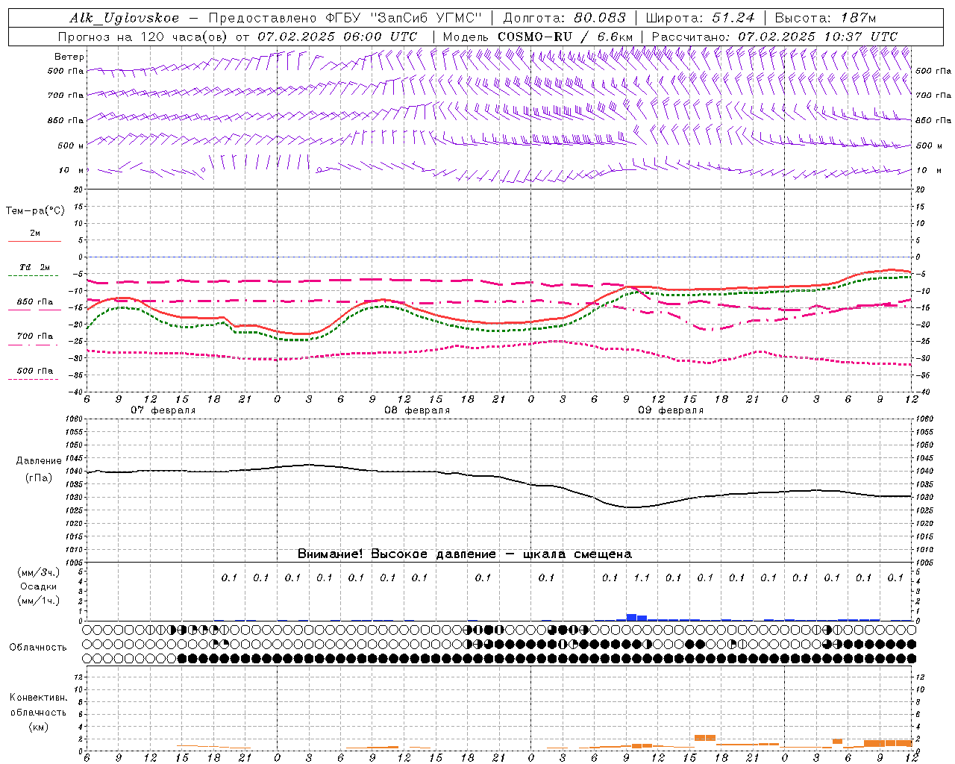Click the Внимание! Высокое давление warning text

coord(396,554)
